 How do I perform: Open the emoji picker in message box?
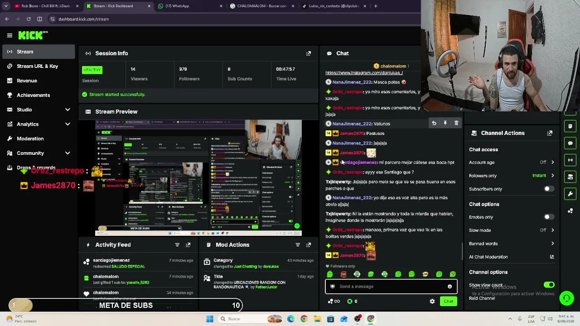(449, 287)
